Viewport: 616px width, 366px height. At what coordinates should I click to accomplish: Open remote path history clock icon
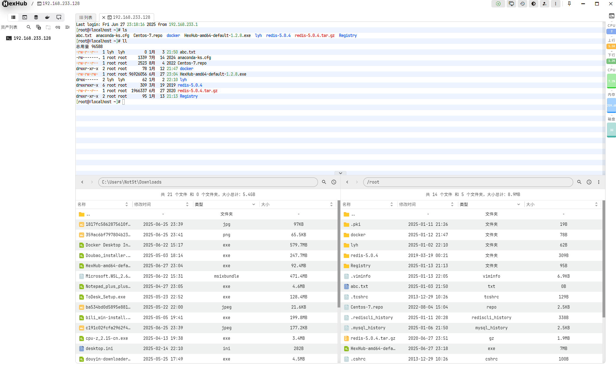click(589, 182)
